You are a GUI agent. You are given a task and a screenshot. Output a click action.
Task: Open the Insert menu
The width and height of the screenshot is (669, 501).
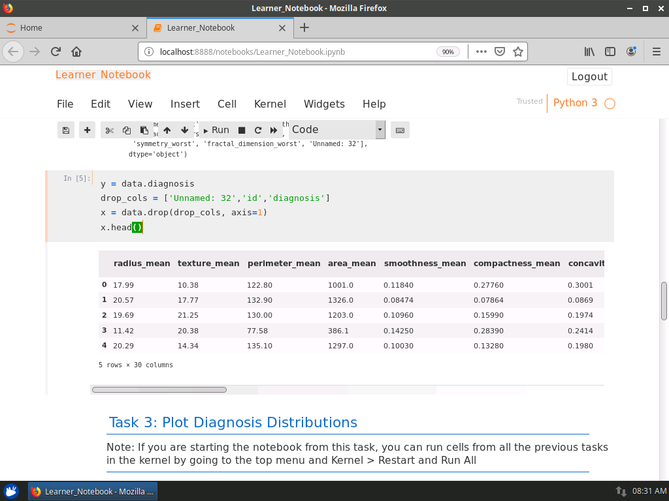click(185, 104)
